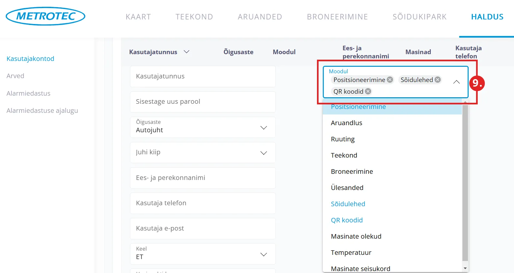Remove the QR koodid chip

pos(368,91)
